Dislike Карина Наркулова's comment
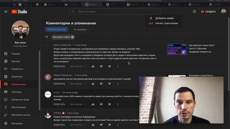 pos(101,84)
